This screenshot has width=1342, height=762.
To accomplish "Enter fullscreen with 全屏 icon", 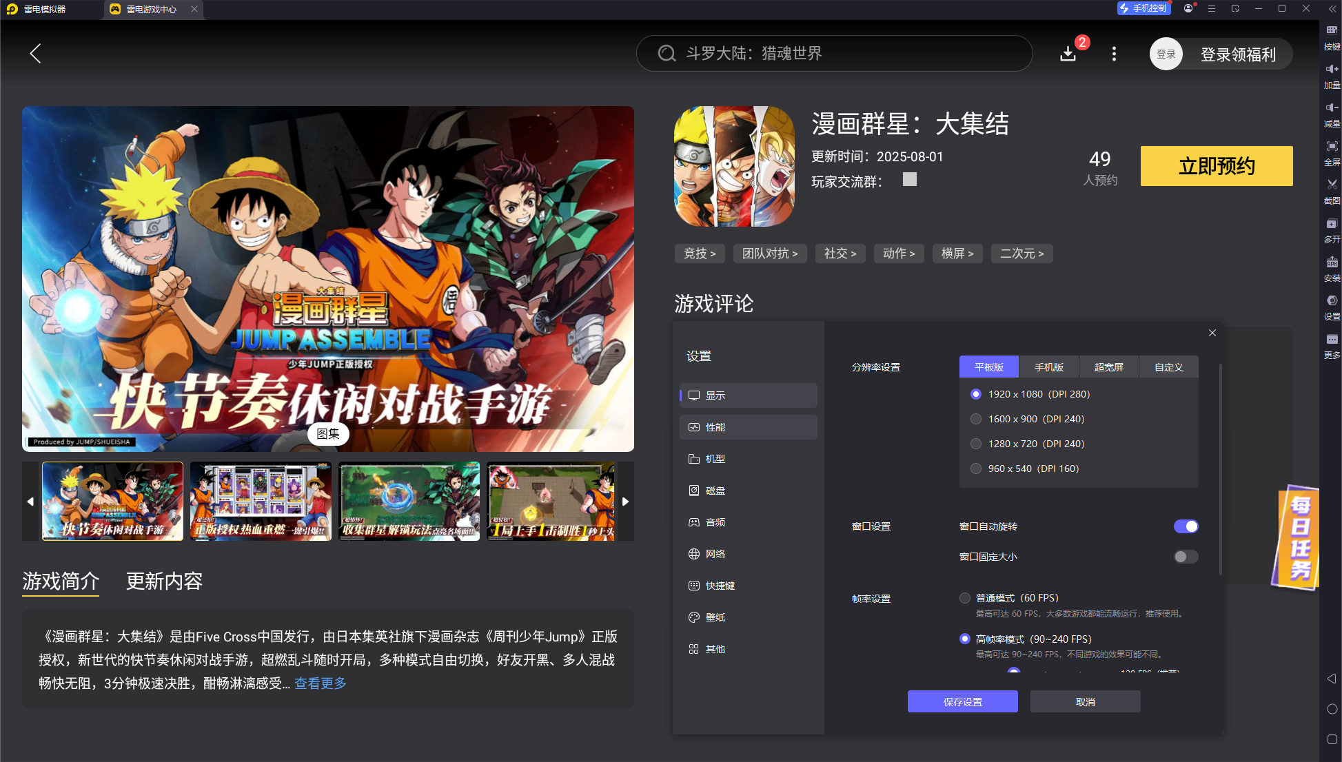I will click(x=1332, y=152).
